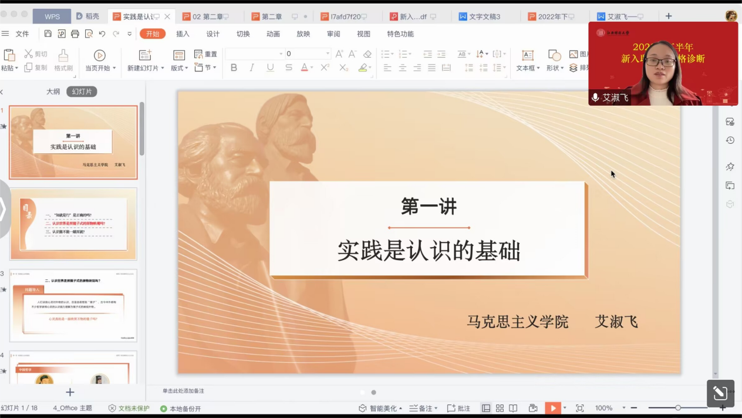The width and height of the screenshot is (742, 418).
Task: Click the Print icon in quick toolbar
Action: 75,34
